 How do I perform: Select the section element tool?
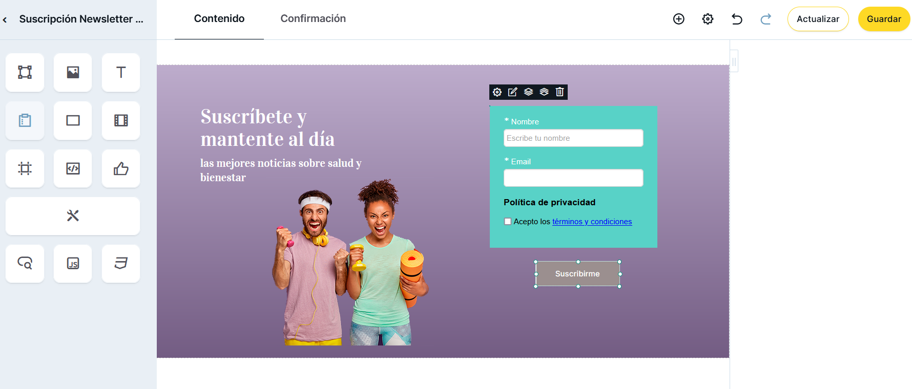25,72
